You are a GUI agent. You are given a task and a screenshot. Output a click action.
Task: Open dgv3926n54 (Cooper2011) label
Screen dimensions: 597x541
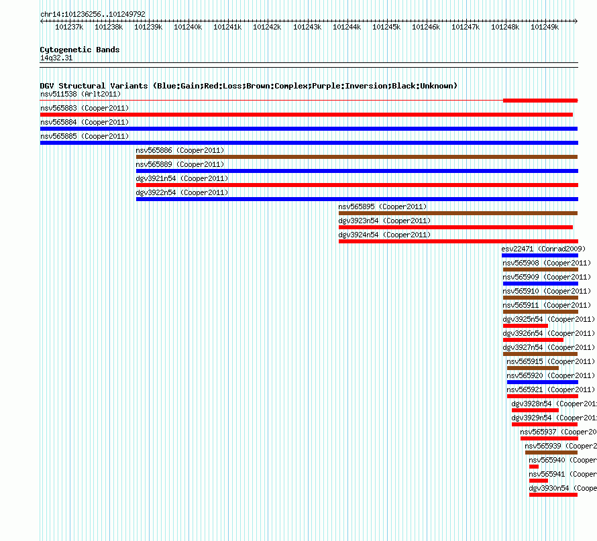click(x=549, y=333)
